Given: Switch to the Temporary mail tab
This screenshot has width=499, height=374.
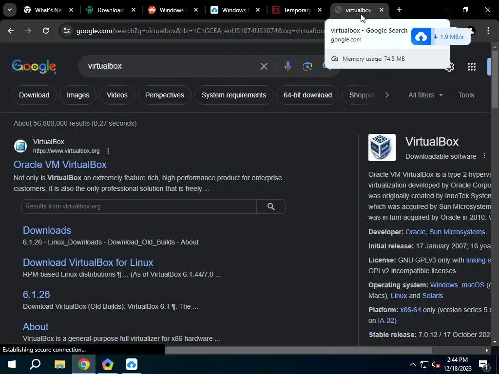Looking at the screenshot, I should pyautogui.click(x=292, y=10).
